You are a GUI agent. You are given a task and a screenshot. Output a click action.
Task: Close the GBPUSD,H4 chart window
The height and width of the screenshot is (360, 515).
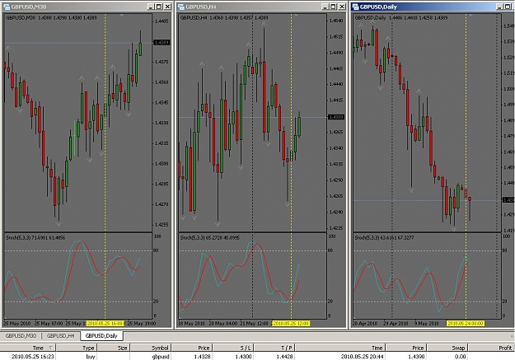(x=342, y=7)
